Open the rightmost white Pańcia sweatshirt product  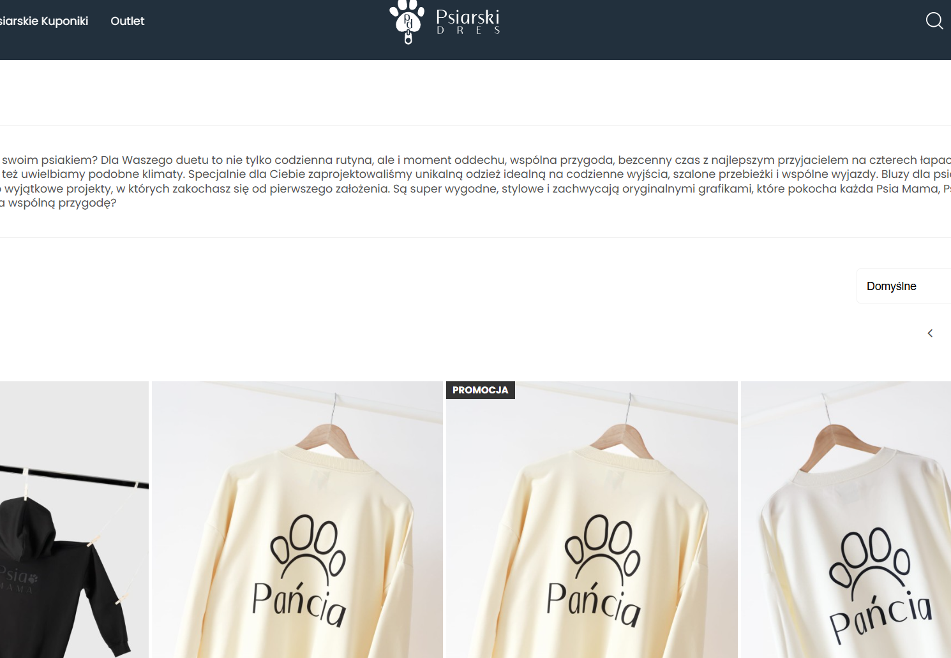[x=846, y=520]
